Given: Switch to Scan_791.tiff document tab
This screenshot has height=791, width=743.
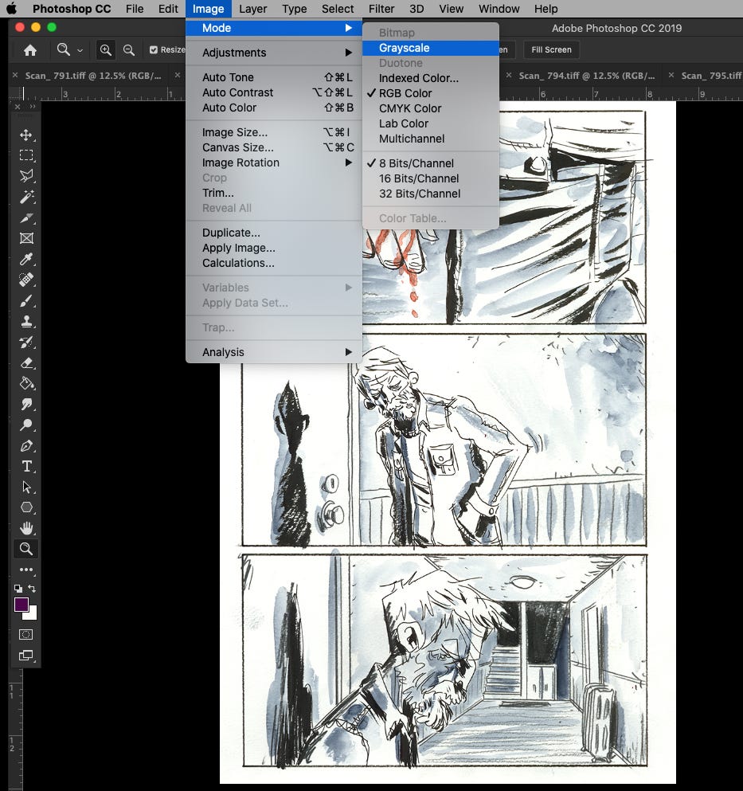Looking at the screenshot, I should 93,76.
